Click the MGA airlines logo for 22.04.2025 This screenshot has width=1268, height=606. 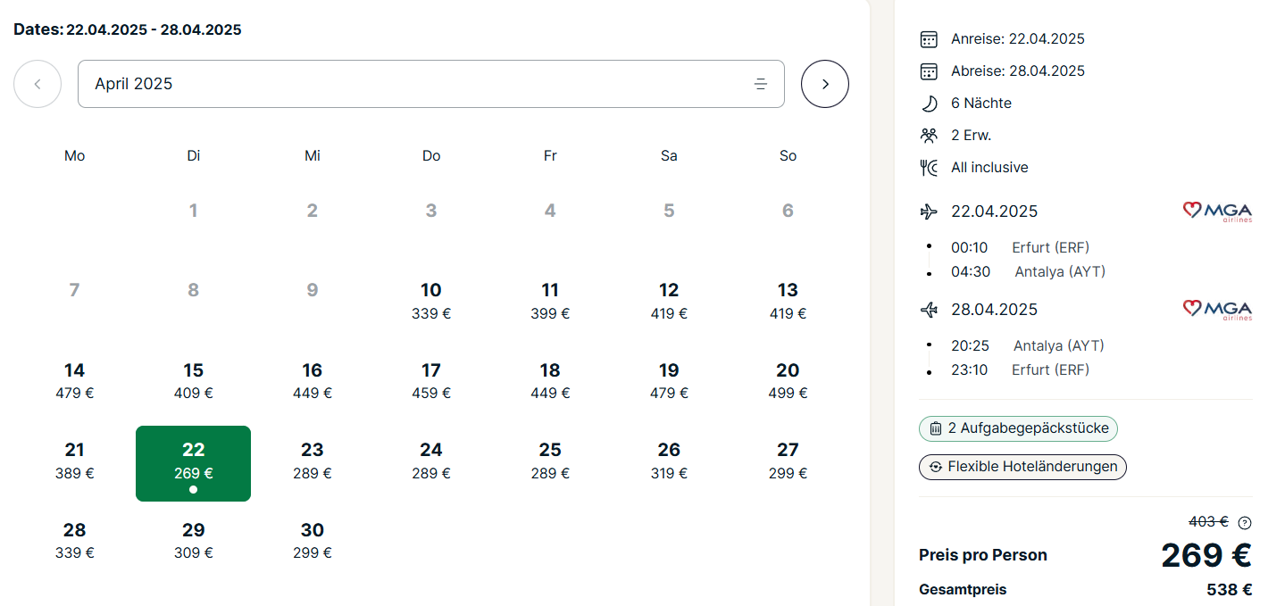pos(1217,212)
